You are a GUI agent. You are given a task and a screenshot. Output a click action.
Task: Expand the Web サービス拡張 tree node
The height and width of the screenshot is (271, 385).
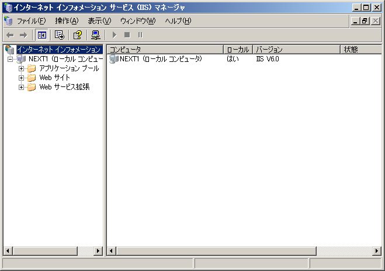(22, 87)
